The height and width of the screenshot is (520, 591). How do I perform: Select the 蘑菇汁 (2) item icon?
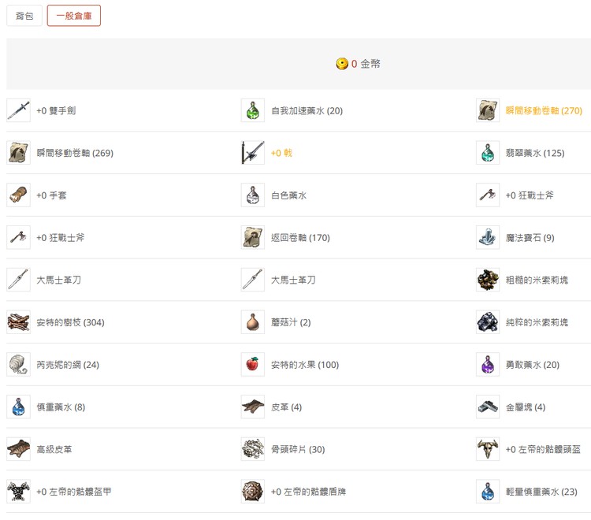click(x=253, y=322)
